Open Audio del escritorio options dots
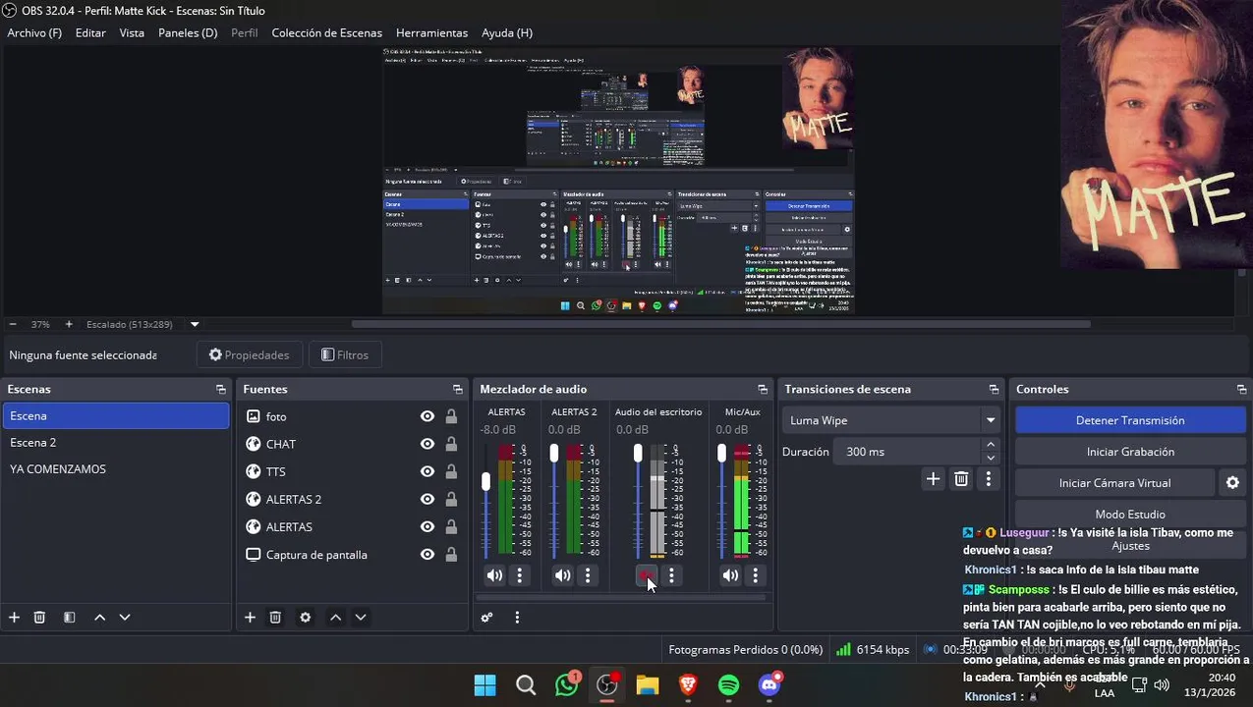 coord(671,575)
